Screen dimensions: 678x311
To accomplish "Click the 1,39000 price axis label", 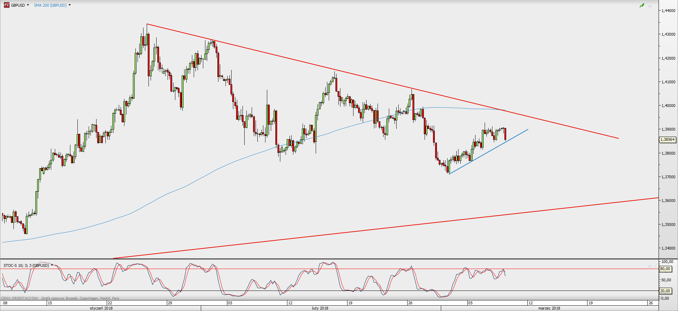I will point(668,129).
